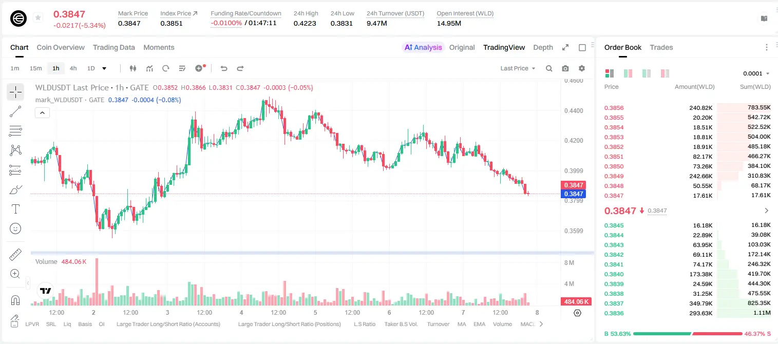Select the ruler measure tool
The image size is (778, 344).
point(15,255)
